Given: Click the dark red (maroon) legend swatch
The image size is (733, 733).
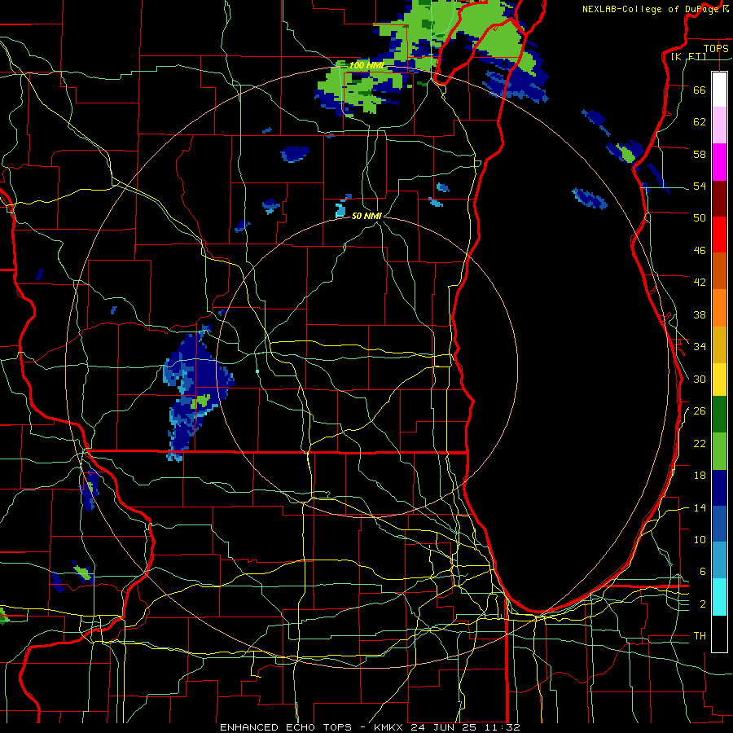Looking at the screenshot, I should point(719,198).
